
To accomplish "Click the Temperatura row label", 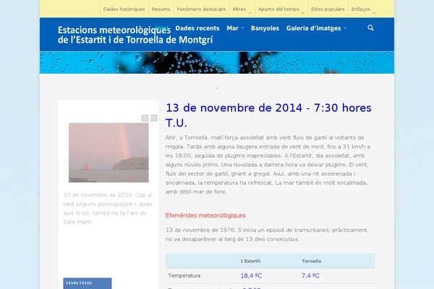I will [x=184, y=276].
